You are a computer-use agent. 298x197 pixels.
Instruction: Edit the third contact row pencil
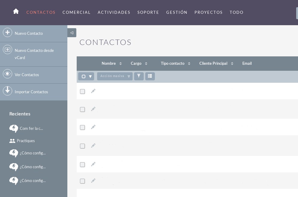[x=93, y=127]
